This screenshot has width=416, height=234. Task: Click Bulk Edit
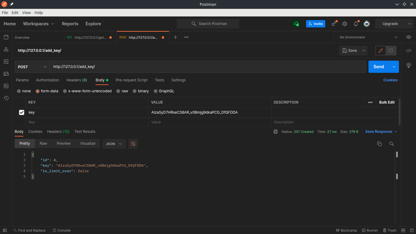point(387,102)
